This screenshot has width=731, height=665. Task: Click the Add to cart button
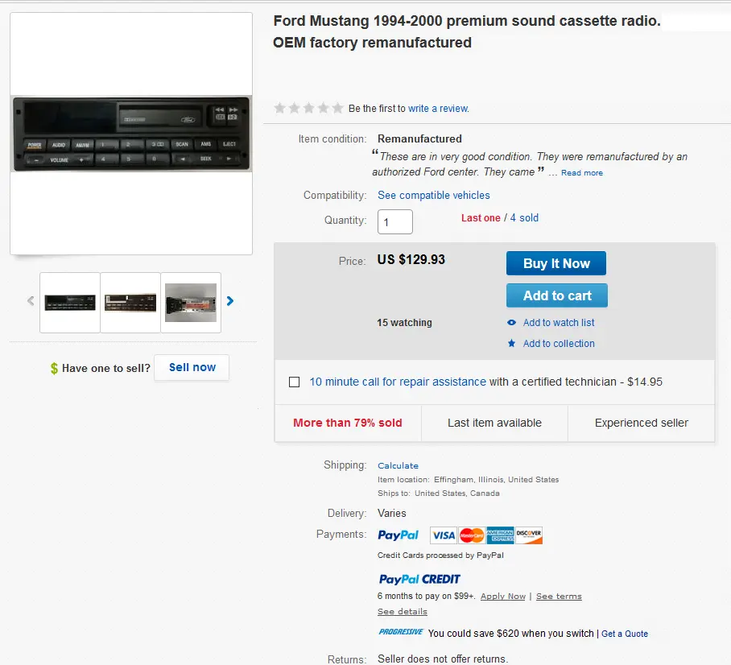(557, 295)
